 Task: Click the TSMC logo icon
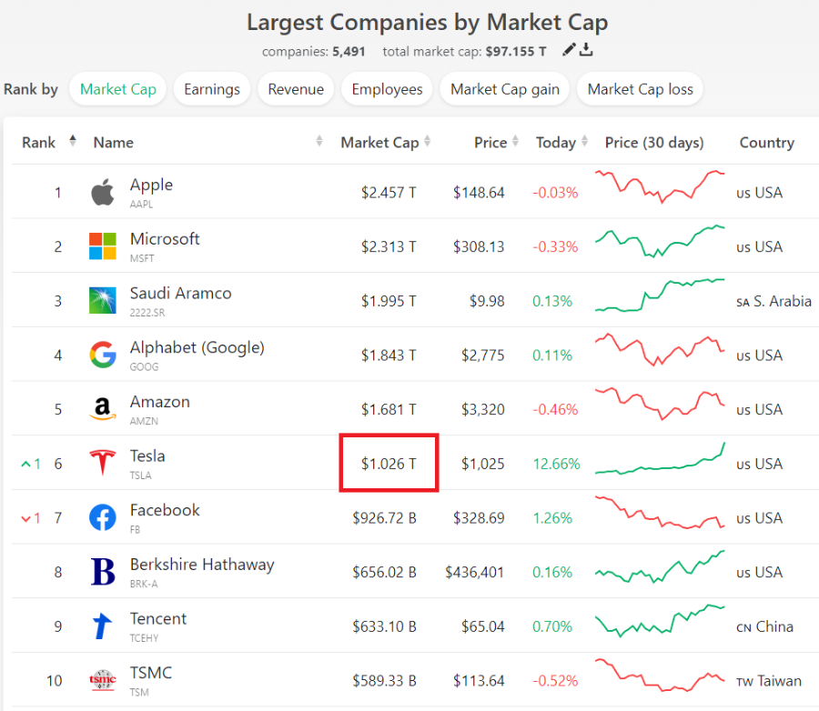click(x=102, y=680)
